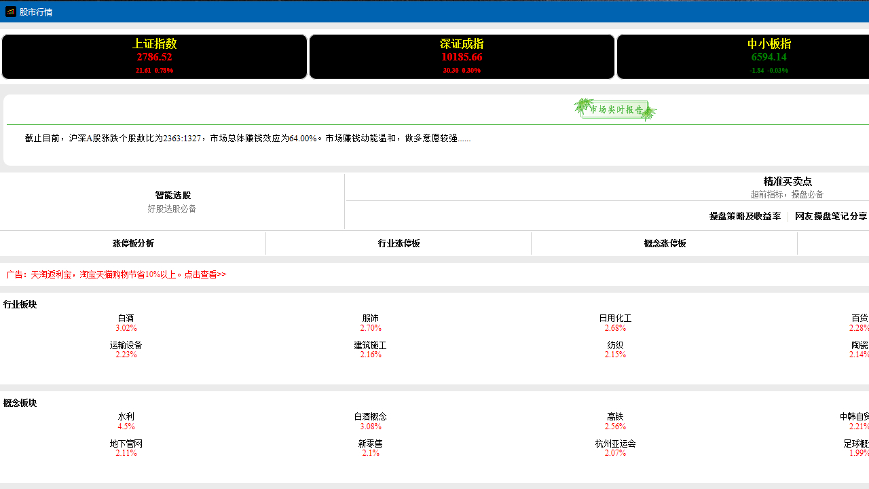869x489 pixels.
Task: Select 白酒概念 concept sector
Action: pos(370,416)
